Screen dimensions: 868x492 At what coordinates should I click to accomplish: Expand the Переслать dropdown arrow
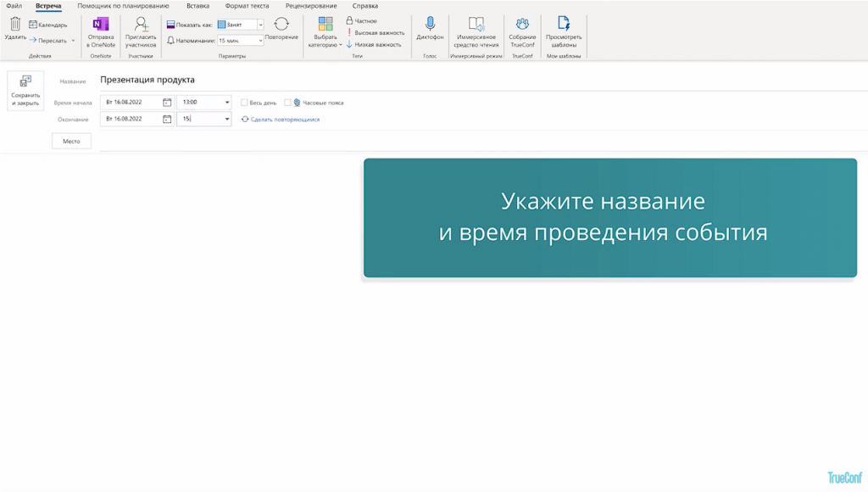pos(73,41)
